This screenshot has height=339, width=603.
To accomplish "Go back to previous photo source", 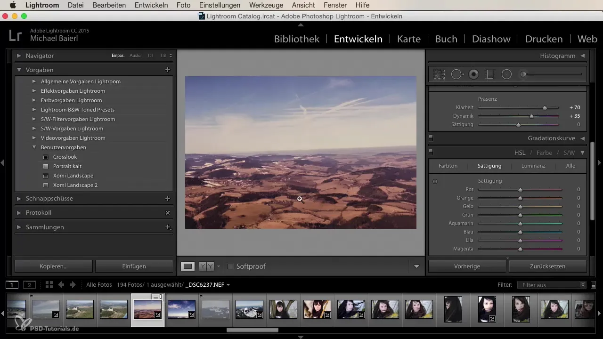I will (61, 284).
